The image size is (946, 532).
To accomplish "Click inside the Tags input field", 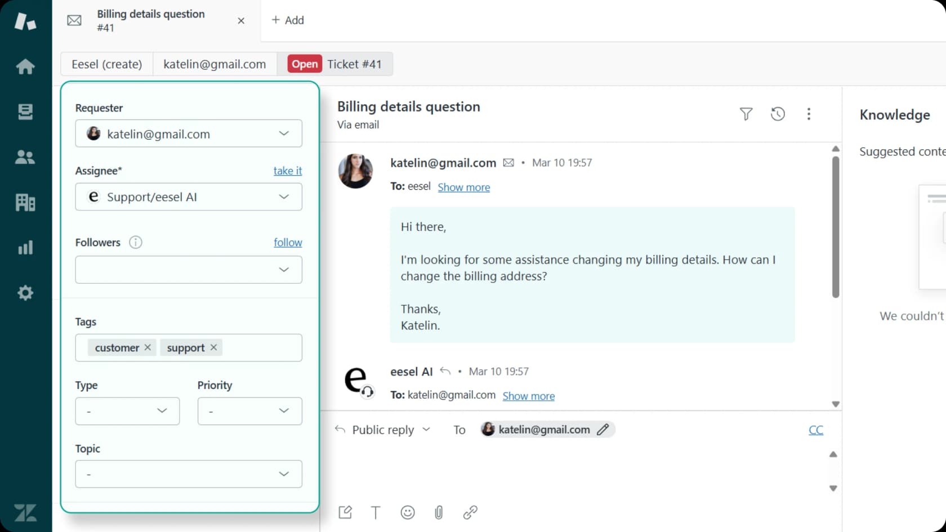I will pos(189,347).
